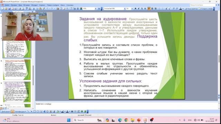This screenshot has height=124, width=221.
Task: Click Increase Font Size icon
Action: point(166,9)
